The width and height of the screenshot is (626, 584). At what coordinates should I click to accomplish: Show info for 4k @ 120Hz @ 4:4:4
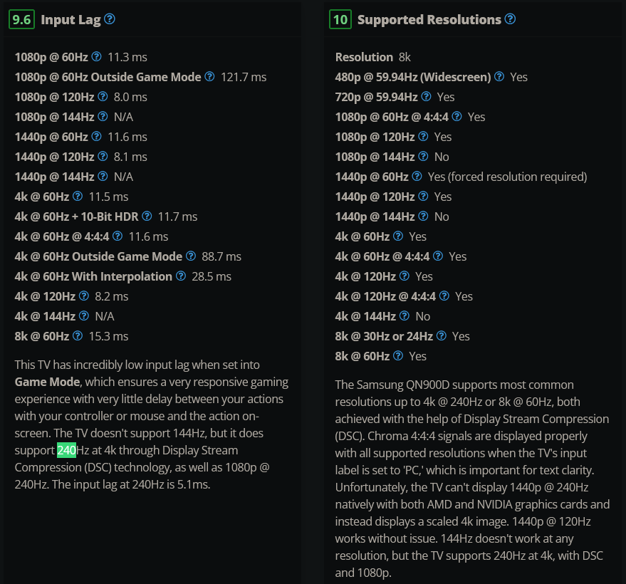(x=444, y=296)
